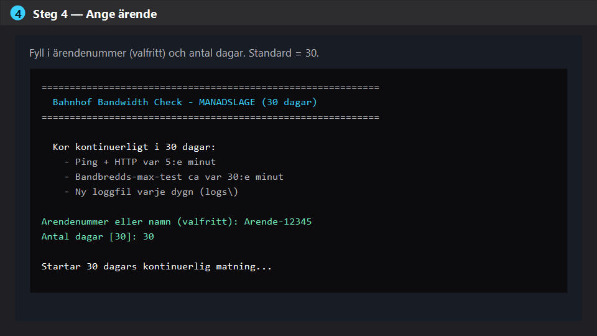Select the 'Steg 4 — Ange ärende' heading

click(95, 14)
